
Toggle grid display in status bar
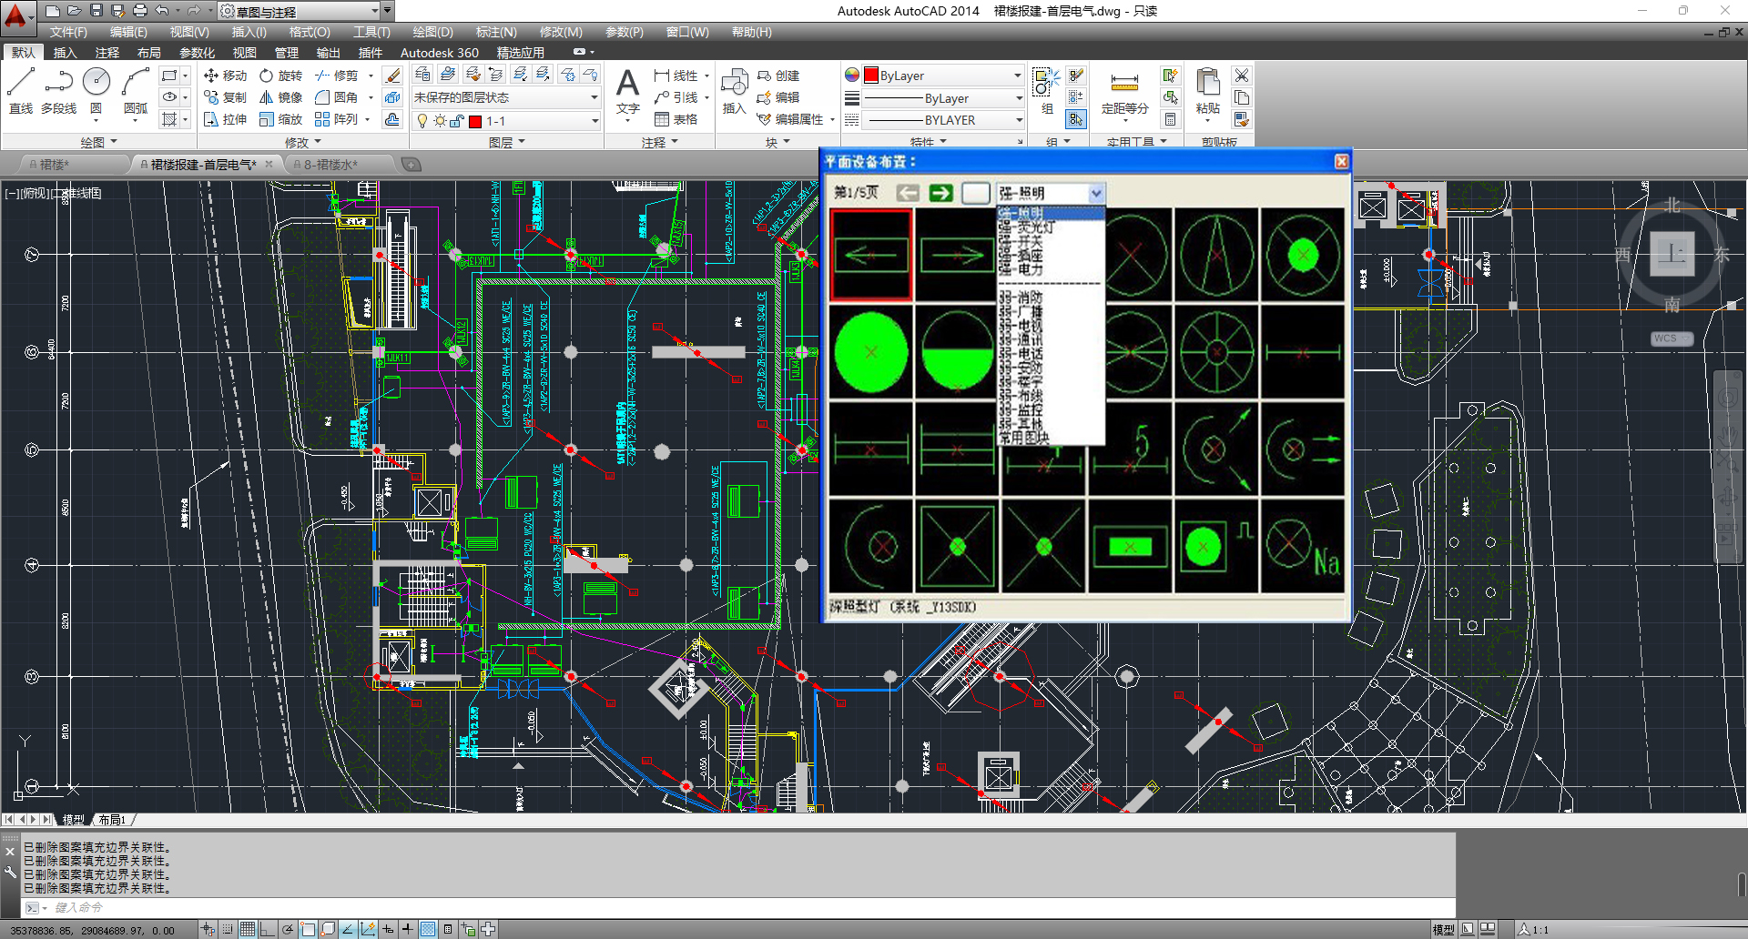tap(248, 929)
